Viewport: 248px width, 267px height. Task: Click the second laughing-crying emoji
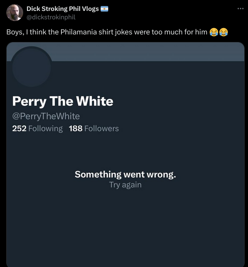tap(224, 32)
